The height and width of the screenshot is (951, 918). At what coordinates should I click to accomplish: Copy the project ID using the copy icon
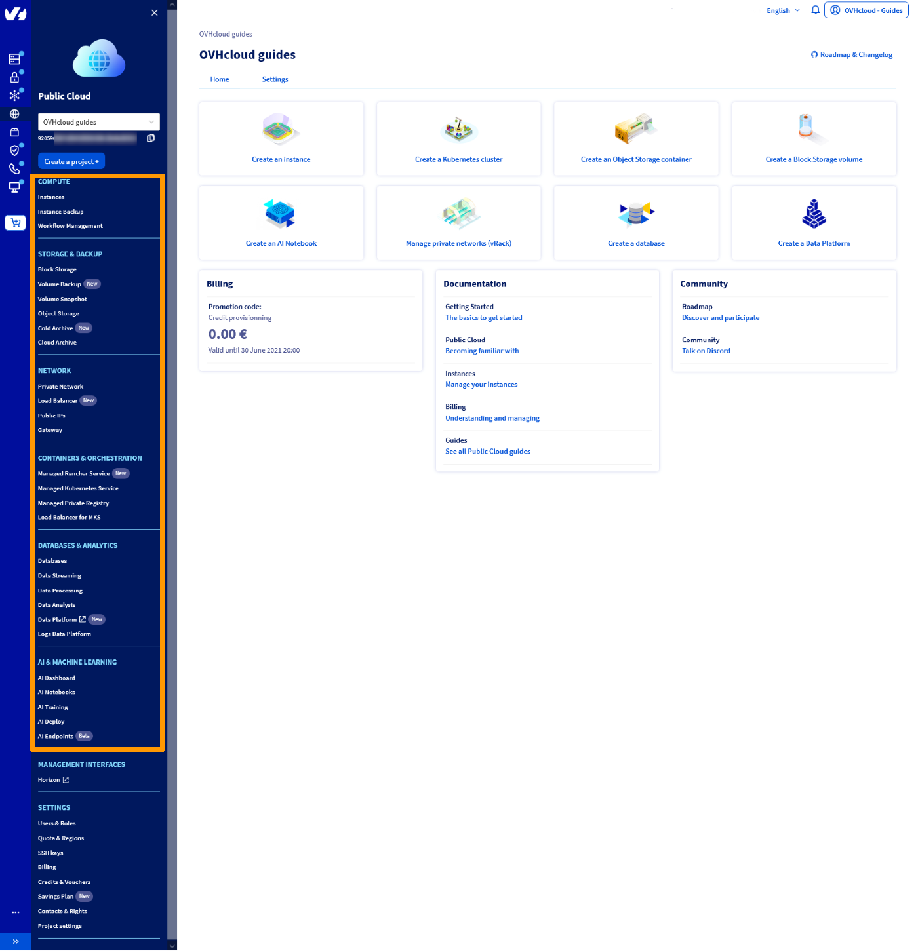pos(151,138)
